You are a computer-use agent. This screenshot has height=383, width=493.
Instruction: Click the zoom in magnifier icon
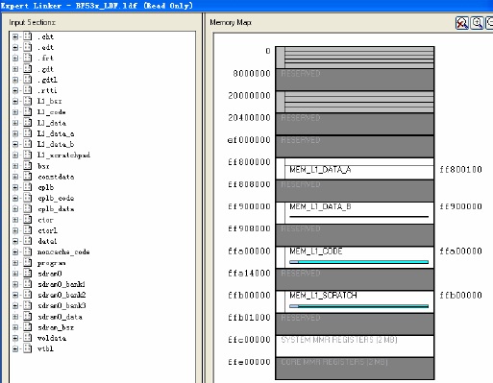pos(477,23)
